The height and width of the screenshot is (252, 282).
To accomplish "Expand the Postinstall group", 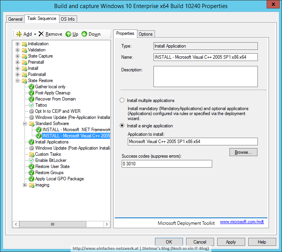I will (17, 74).
